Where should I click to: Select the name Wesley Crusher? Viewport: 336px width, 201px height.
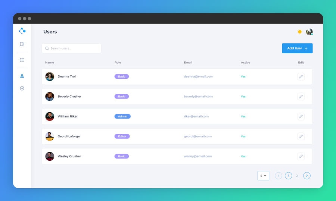[69, 157]
